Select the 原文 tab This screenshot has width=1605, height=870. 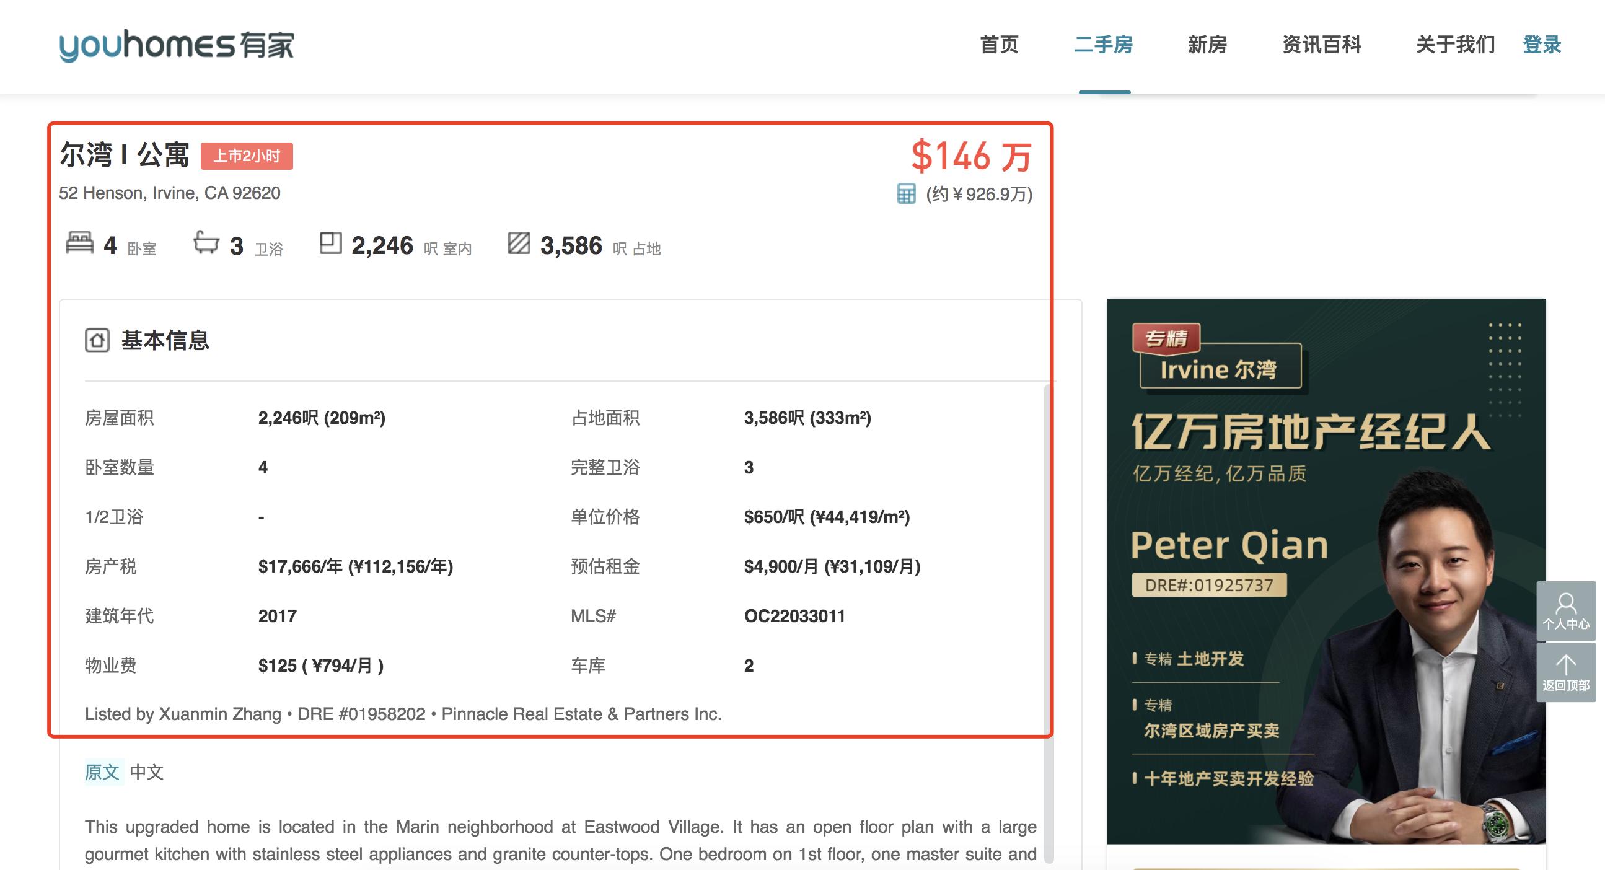click(102, 773)
